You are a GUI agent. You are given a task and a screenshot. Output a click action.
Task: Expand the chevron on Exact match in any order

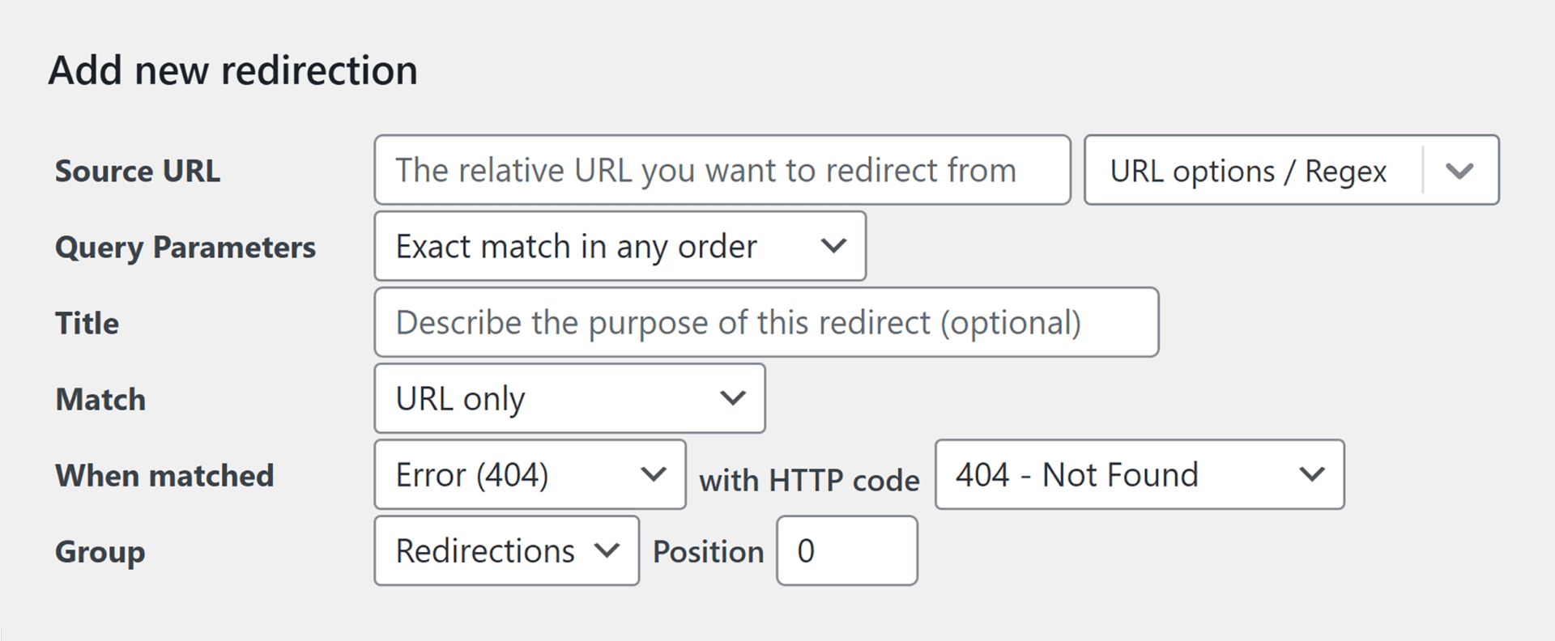click(833, 246)
